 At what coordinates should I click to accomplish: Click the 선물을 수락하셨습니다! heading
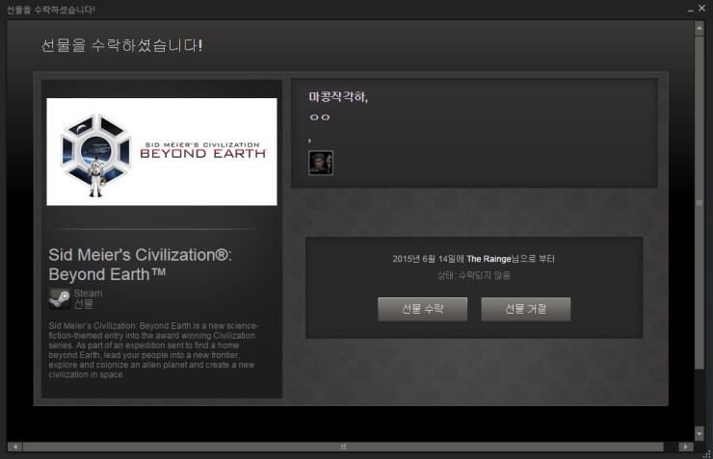tap(121, 45)
